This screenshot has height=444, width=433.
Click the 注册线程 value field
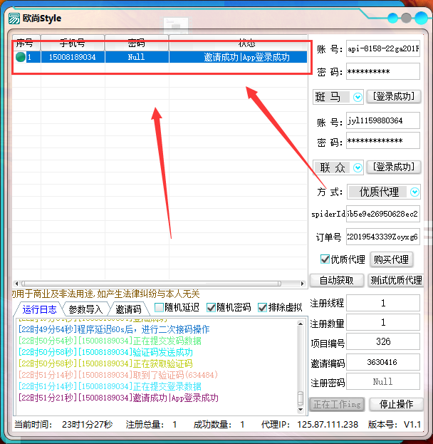coord(383,303)
